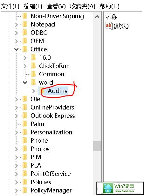Expand the Personalization key
Image resolution: width=144 pixels, height=195 pixels.
coord(17,132)
